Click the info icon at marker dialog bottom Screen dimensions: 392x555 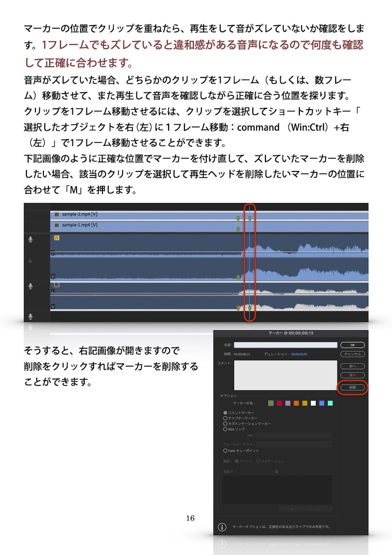[222, 527]
